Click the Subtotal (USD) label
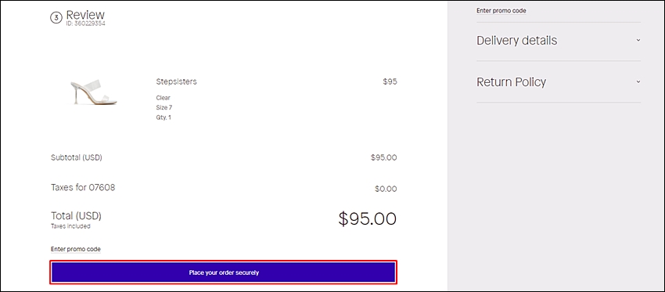 pyautogui.click(x=77, y=157)
